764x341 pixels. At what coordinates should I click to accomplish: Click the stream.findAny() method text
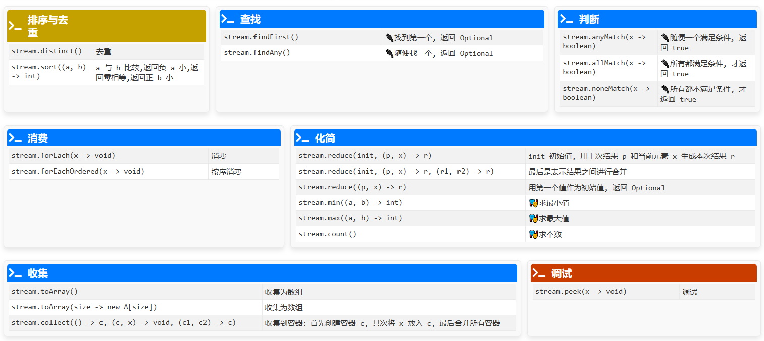[258, 53]
